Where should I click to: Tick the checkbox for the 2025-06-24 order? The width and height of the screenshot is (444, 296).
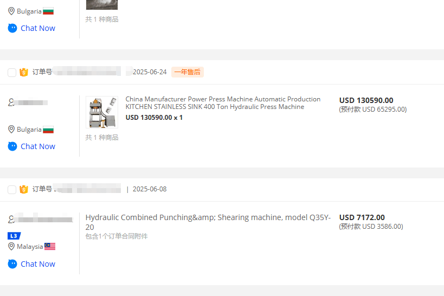click(12, 73)
